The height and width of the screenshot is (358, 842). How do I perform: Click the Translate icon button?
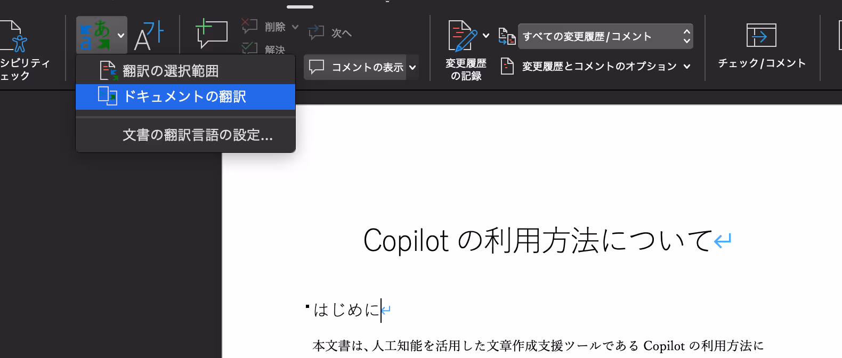pyautogui.click(x=95, y=35)
